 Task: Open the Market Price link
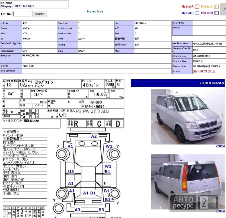(x=95, y=12)
